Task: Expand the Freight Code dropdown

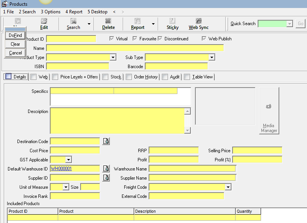Action: pos(228,187)
